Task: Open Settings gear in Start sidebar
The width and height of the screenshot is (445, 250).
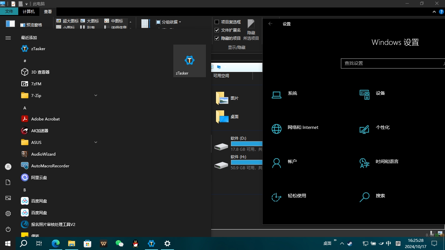Action: 8,214
